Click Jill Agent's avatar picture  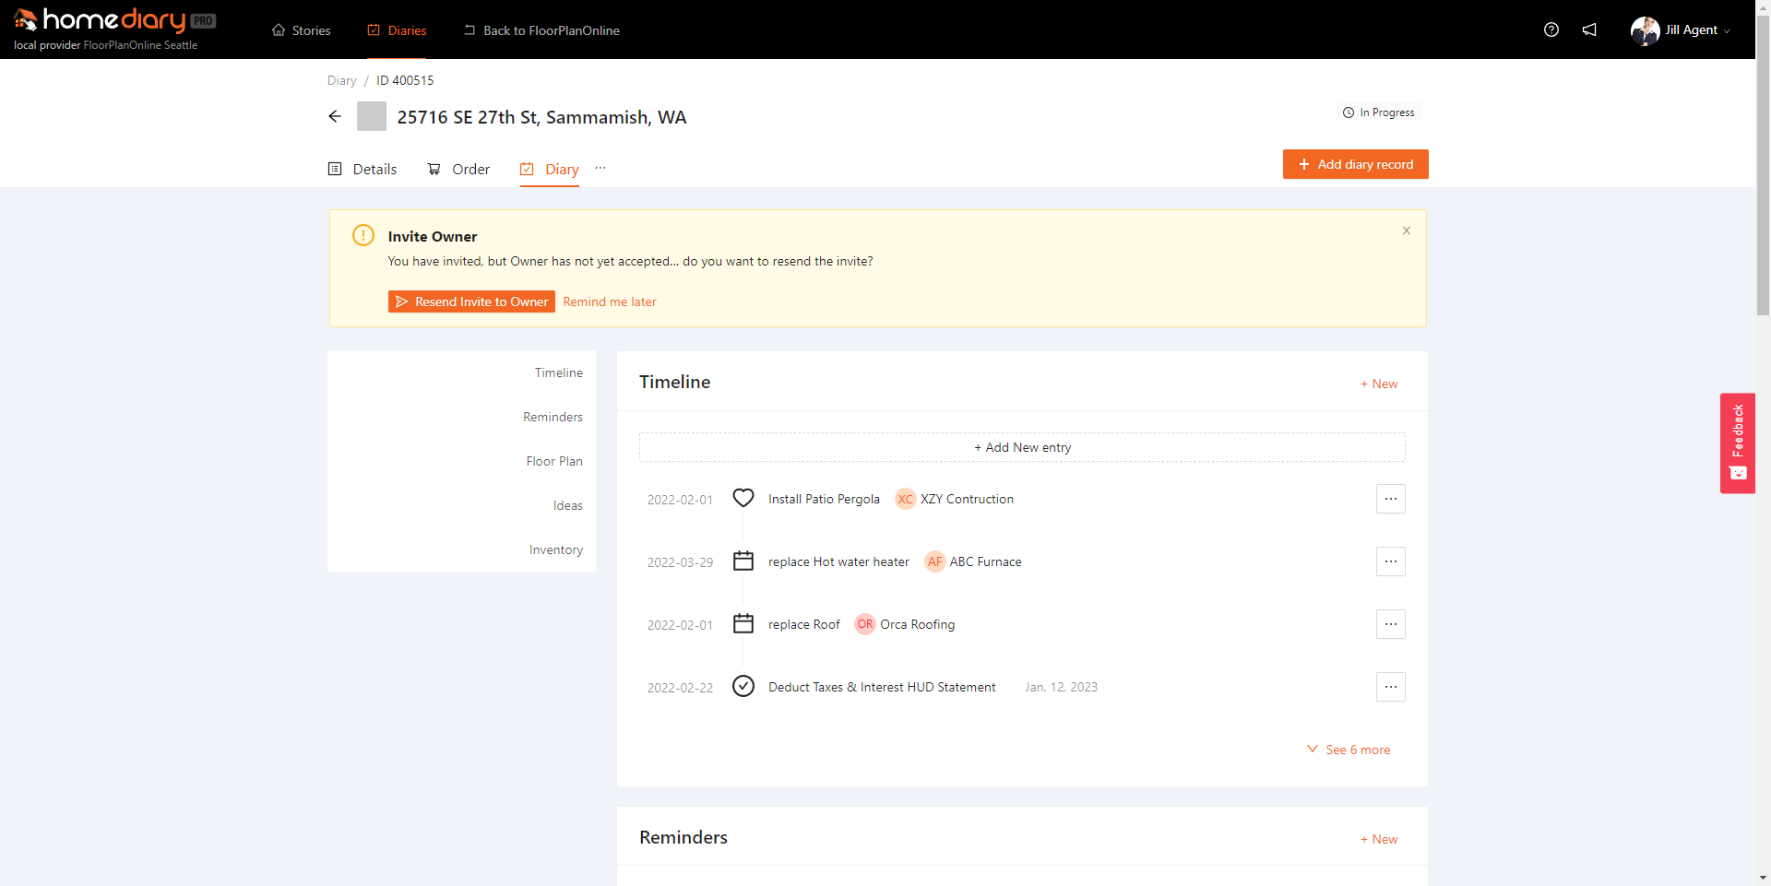point(1645,30)
